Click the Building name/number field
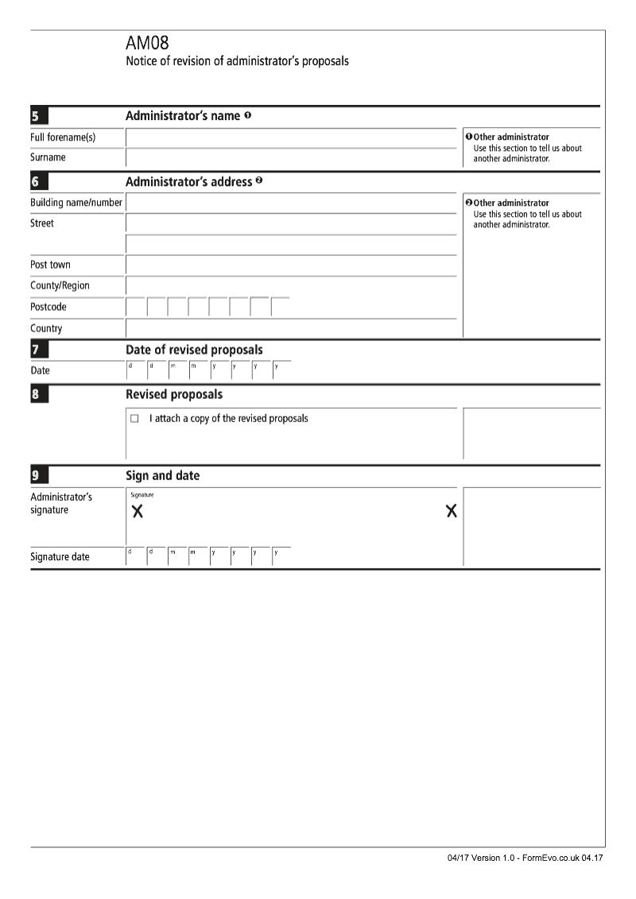 (291, 203)
